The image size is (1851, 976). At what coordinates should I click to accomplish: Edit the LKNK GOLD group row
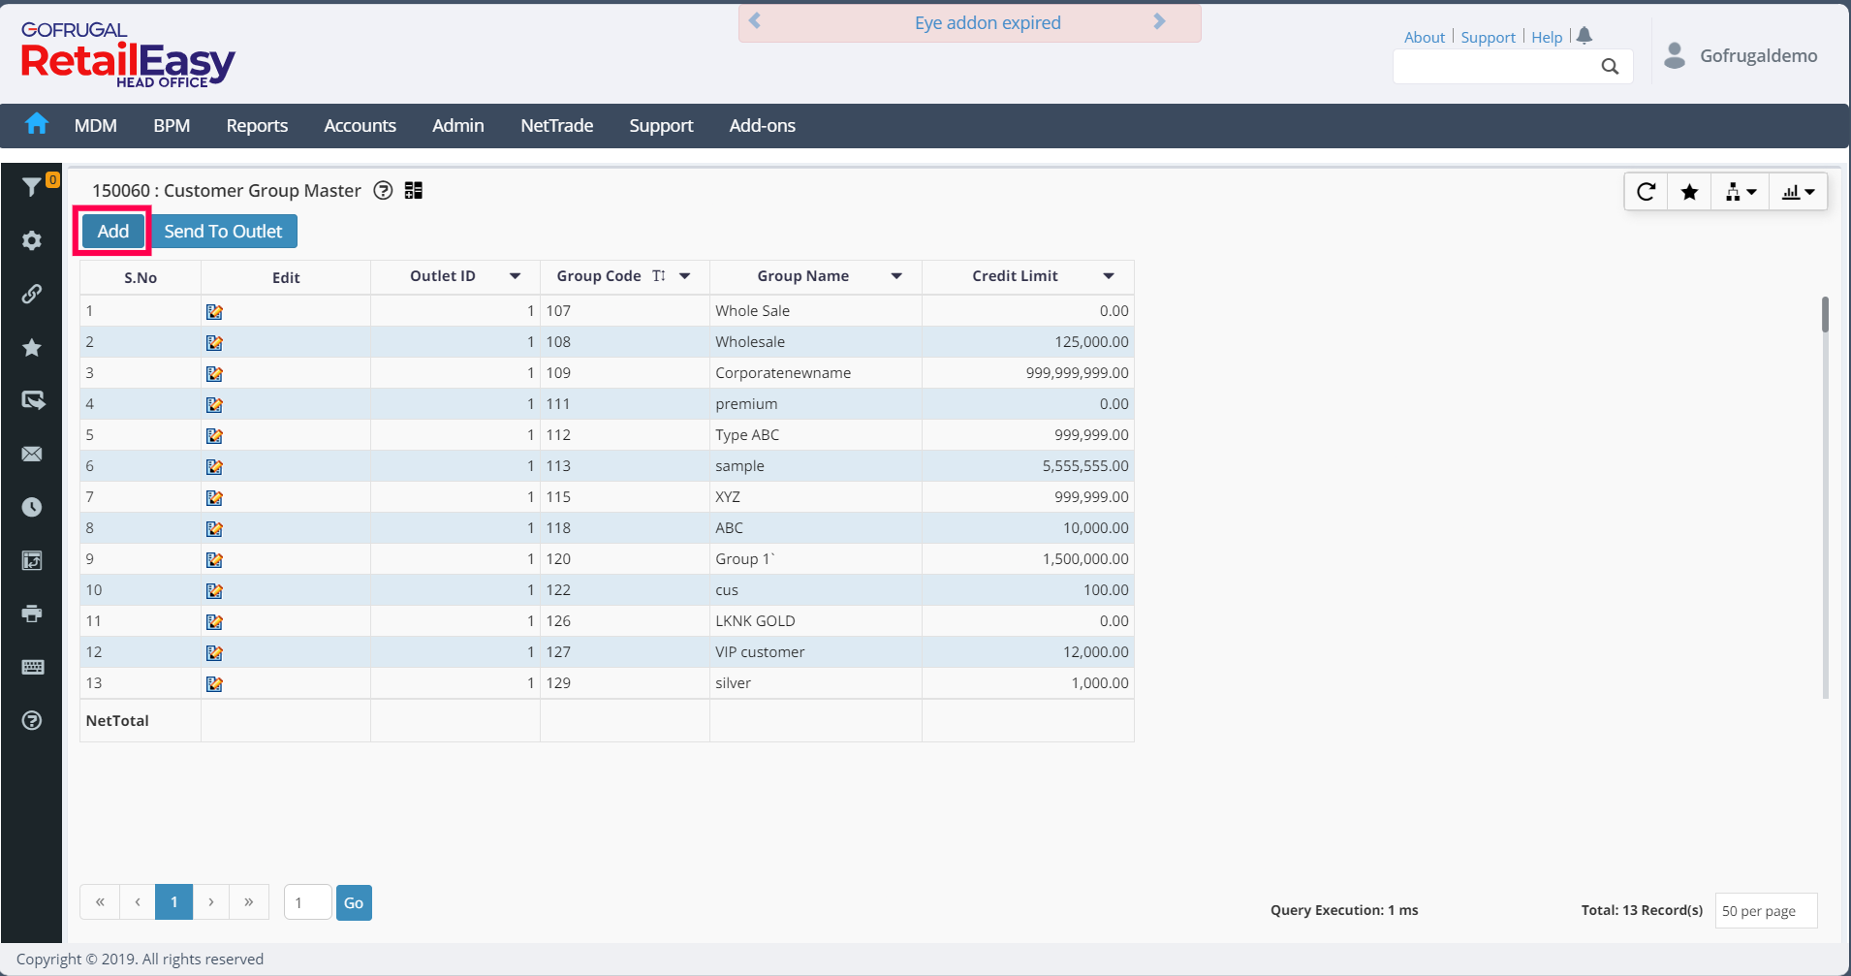point(214,621)
